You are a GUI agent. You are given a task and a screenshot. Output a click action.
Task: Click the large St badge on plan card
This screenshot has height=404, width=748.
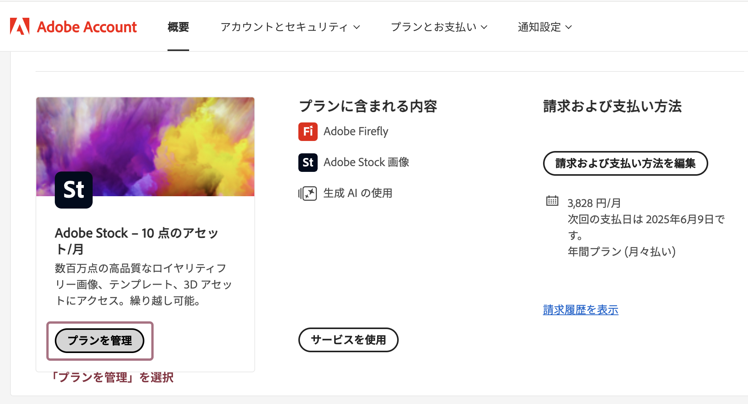[74, 190]
